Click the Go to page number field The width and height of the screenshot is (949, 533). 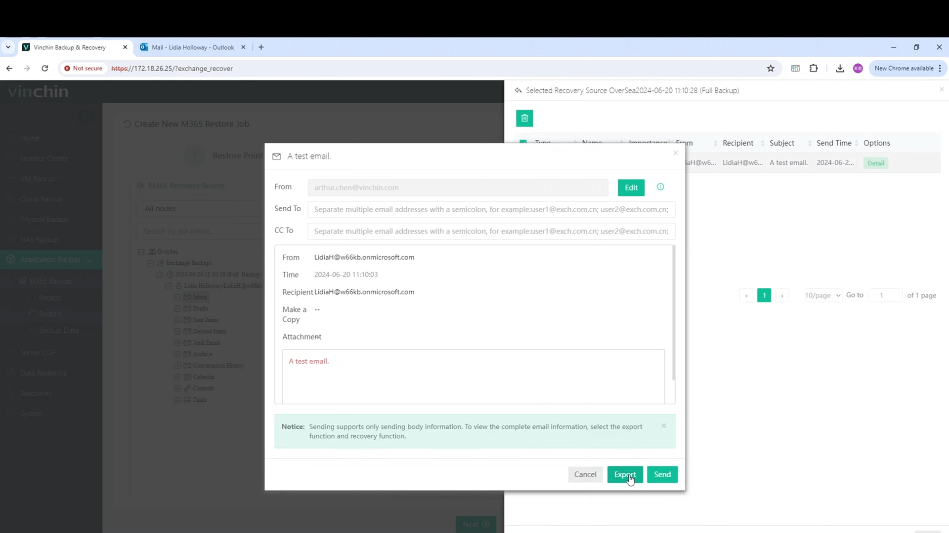pos(885,296)
